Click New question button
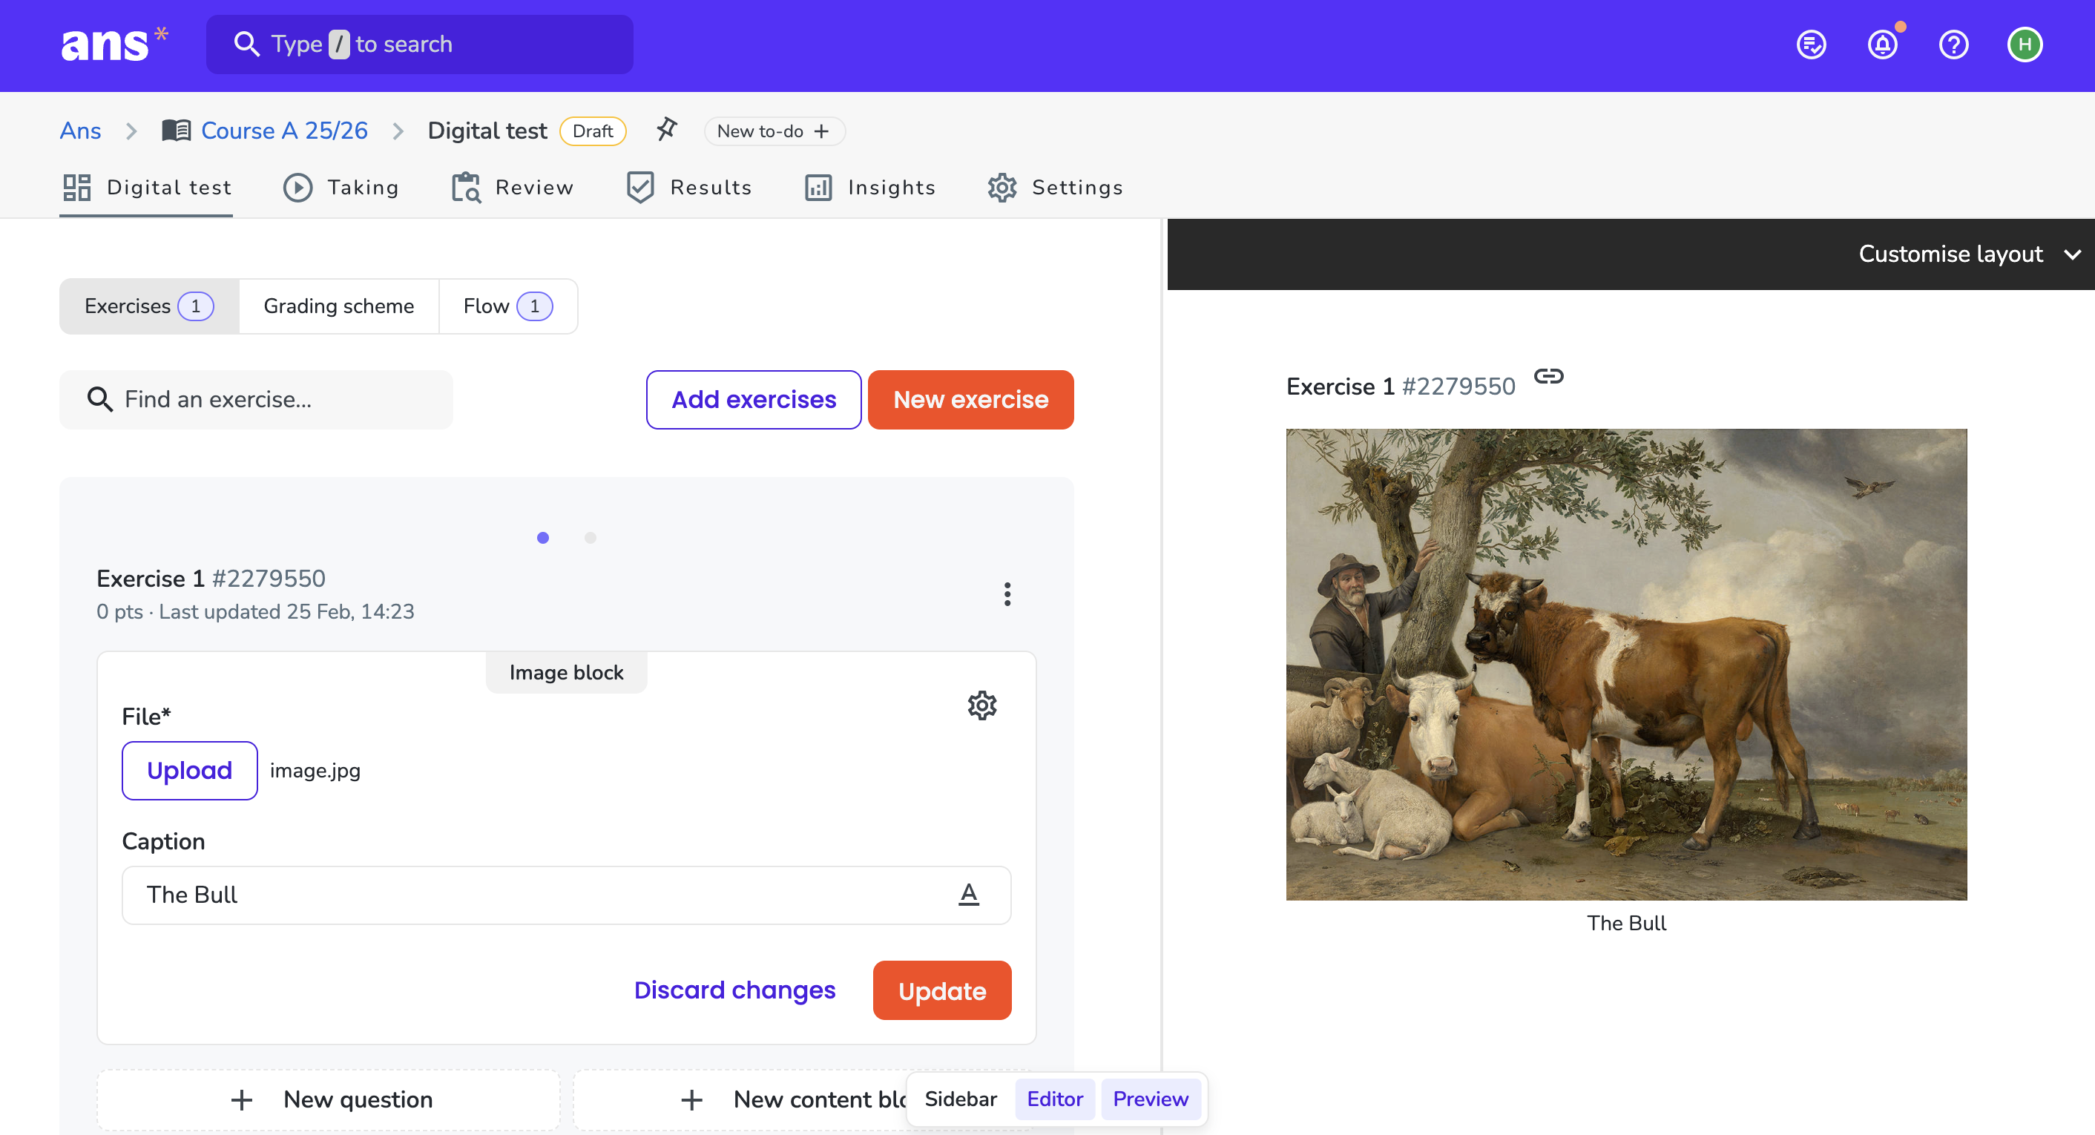This screenshot has width=2095, height=1135. pyautogui.click(x=329, y=1100)
